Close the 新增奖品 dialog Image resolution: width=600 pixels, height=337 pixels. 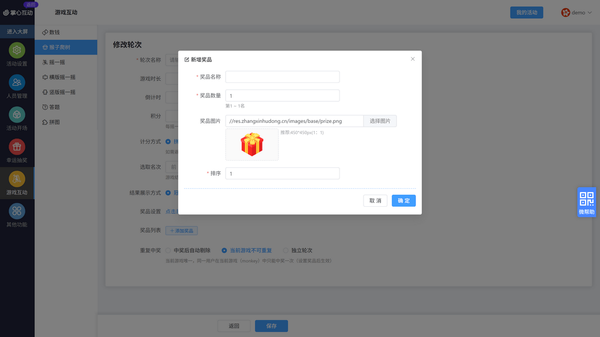pyautogui.click(x=412, y=59)
